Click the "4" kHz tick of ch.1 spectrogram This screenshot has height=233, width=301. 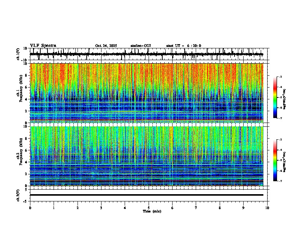tap(26, 99)
